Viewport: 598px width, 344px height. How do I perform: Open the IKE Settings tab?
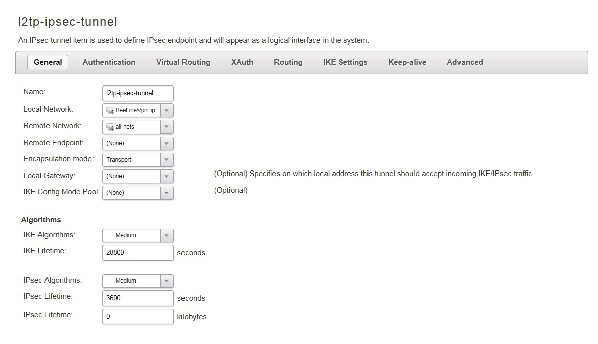click(345, 62)
